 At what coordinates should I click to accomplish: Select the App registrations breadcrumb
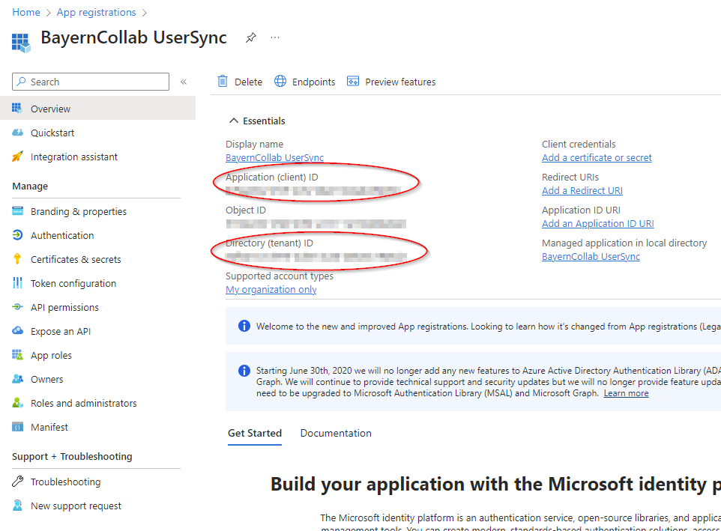[97, 12]
